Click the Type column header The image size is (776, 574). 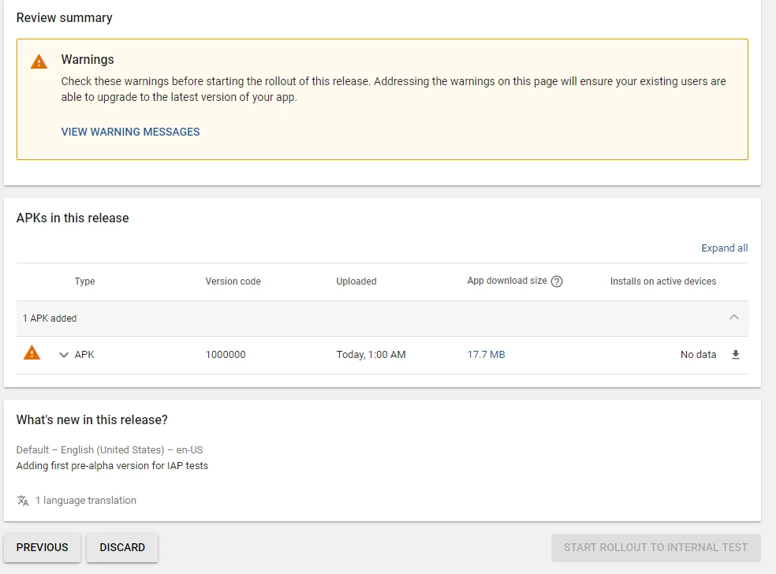tap(84, 281)
